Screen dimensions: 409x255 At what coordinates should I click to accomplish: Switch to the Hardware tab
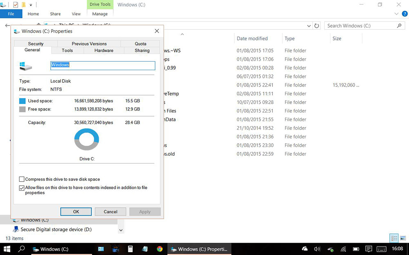(104, 51)
